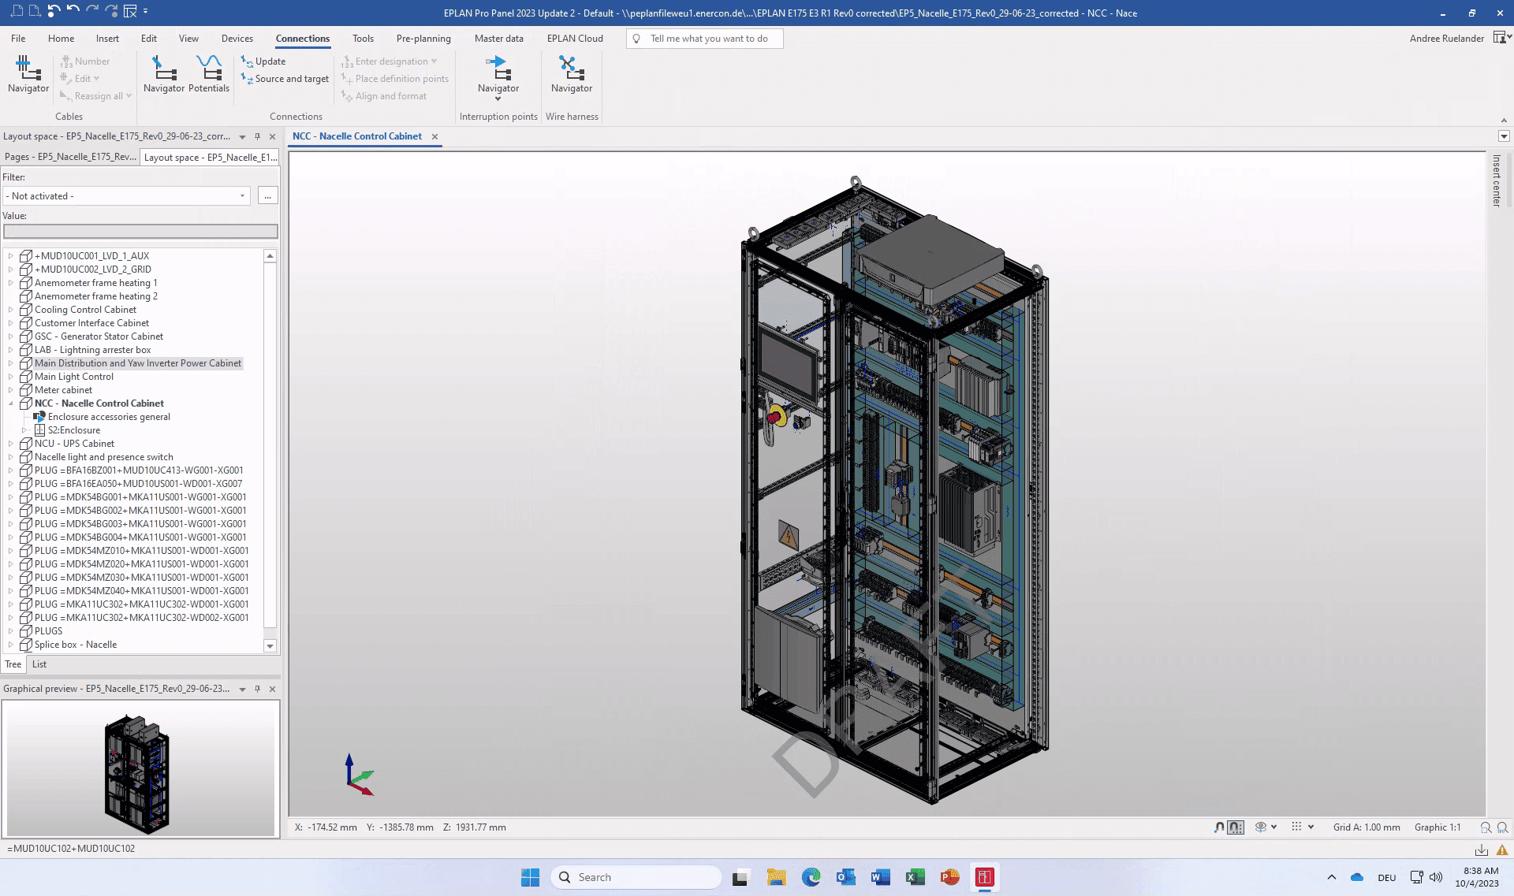Viewport: 1514px width, 896px height.
Task: Click the filter browse ... button
Action: pos(267,195)
